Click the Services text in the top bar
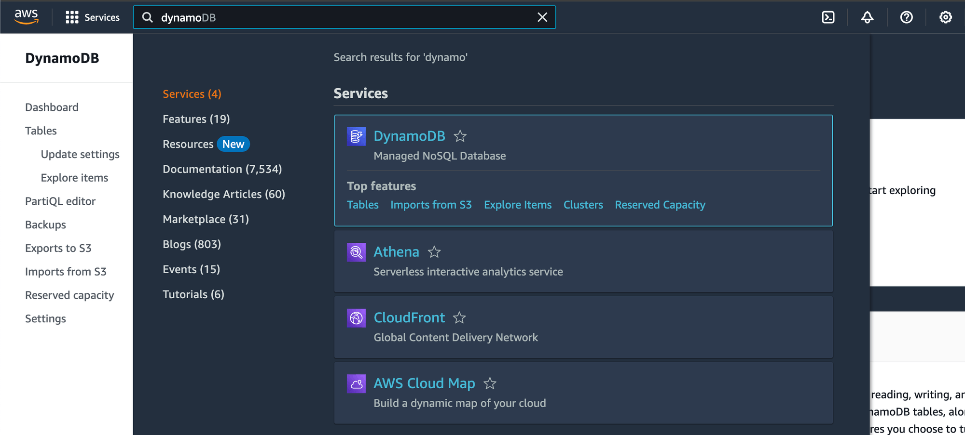Screen dimensions: 965x435 point(102,17)
